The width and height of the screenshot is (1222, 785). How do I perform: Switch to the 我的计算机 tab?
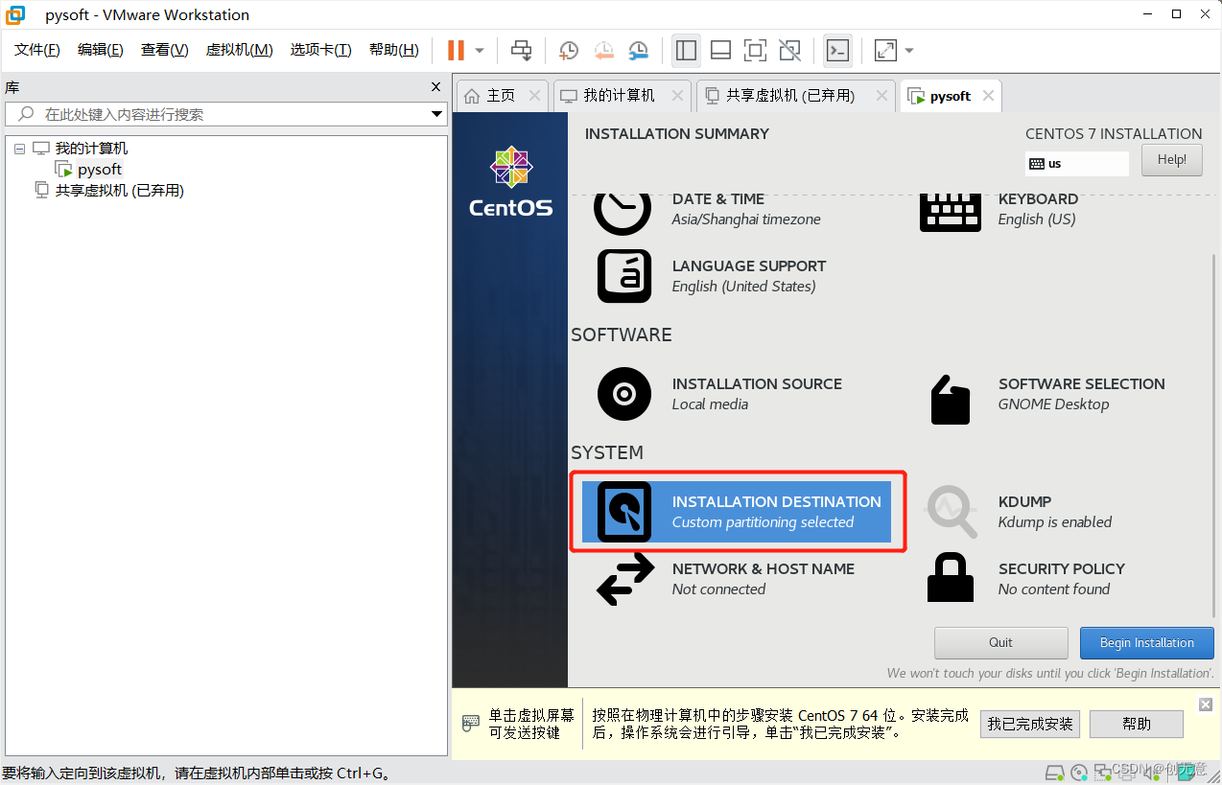point(619,95)
